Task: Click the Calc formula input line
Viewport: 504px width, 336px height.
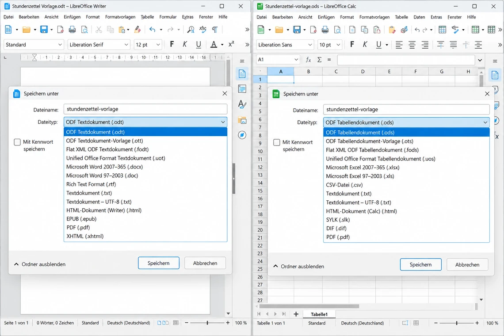Action: pos(406,60)
